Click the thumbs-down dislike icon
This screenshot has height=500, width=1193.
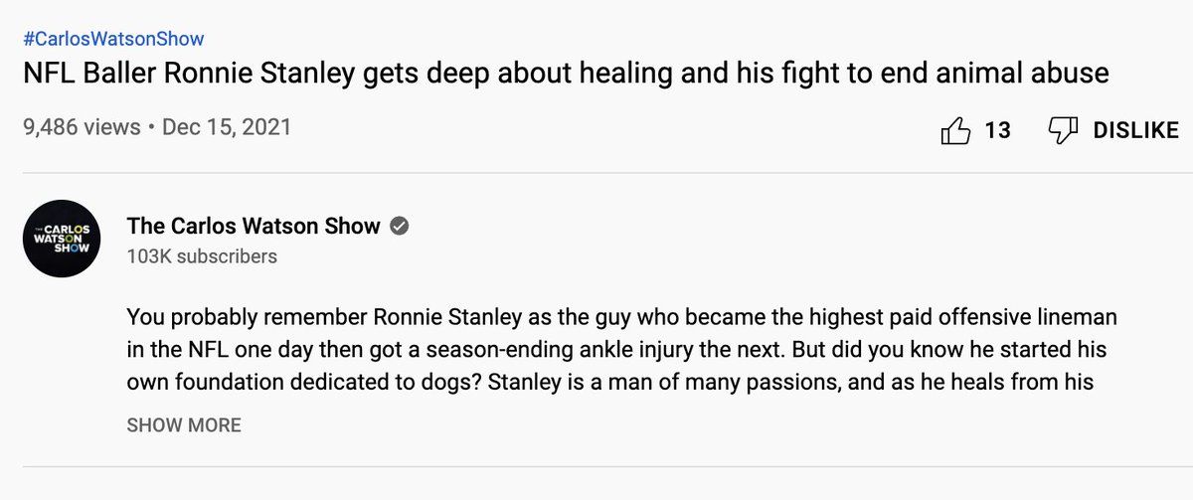pyautogui.click(x=1064, y=130)
